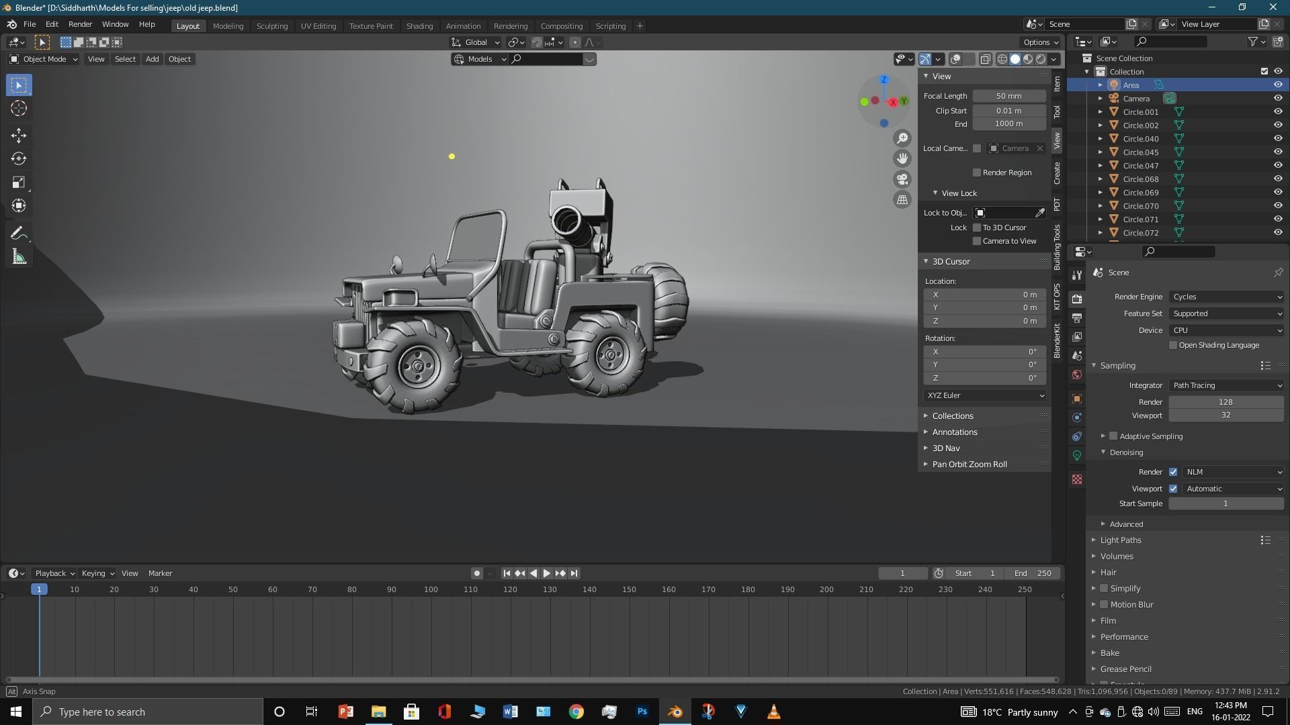Jump to the timeline start frame

coord(507,573)
